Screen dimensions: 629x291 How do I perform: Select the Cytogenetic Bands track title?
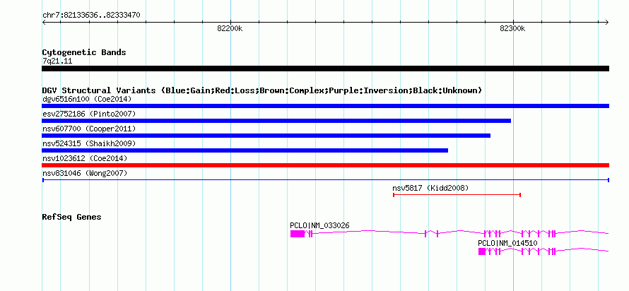click(x=84, y=52)
